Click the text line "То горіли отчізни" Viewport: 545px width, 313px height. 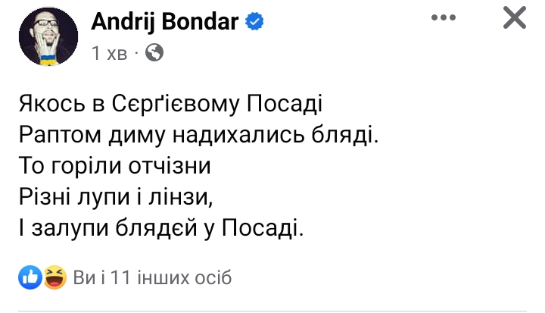point(112,167)
